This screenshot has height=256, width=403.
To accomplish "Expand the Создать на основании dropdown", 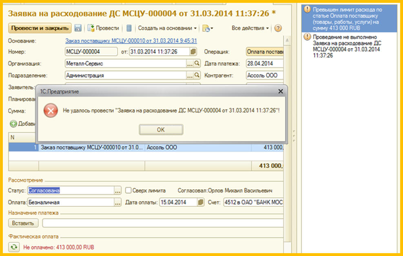I will pos(167,28).
